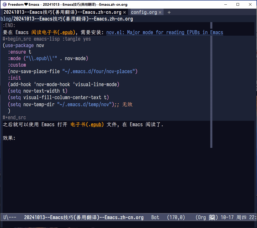The width and height of the screenshot is (257, 228).
Task: Click the 10-17 周四 date in mode line
Action: point(233,217)
